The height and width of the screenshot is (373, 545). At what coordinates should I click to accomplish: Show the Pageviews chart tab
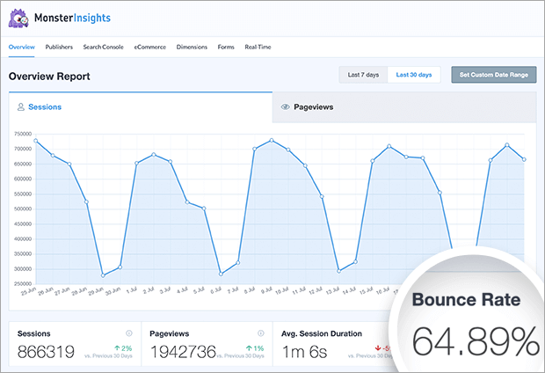[x=404, y=107]
